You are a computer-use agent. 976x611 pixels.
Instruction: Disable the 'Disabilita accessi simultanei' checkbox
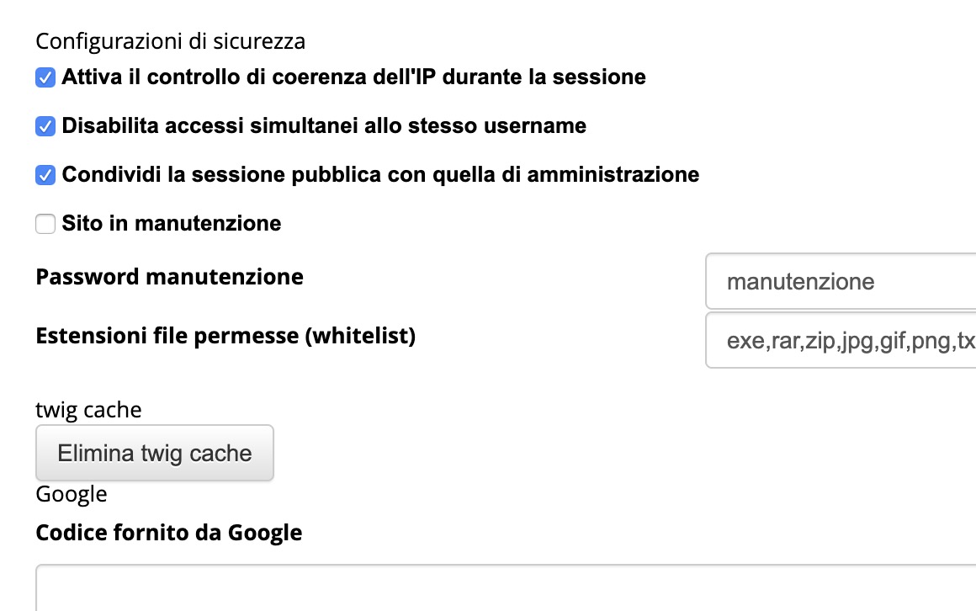coord(45,127)
